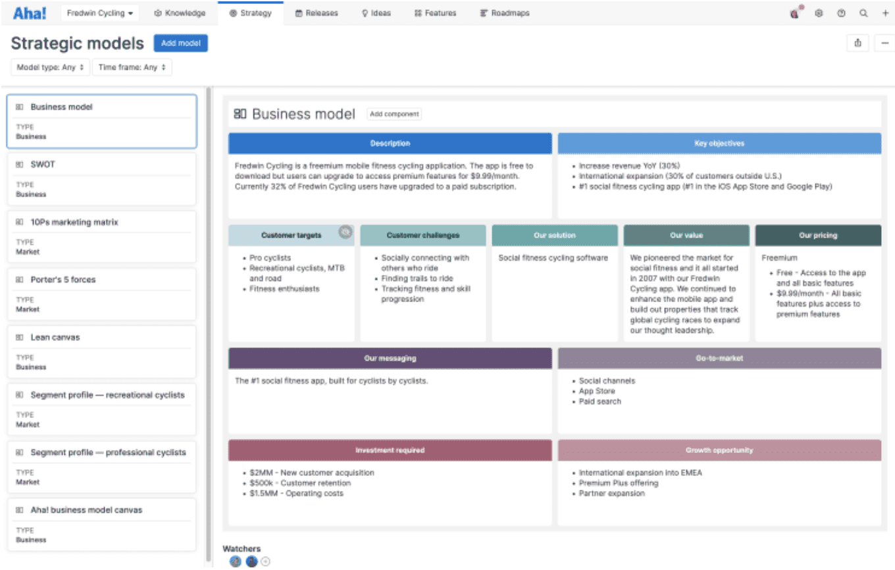Click the plus icon to create new item
The height and width of the screenshot is (570, 895).
[x=885, y=13]
